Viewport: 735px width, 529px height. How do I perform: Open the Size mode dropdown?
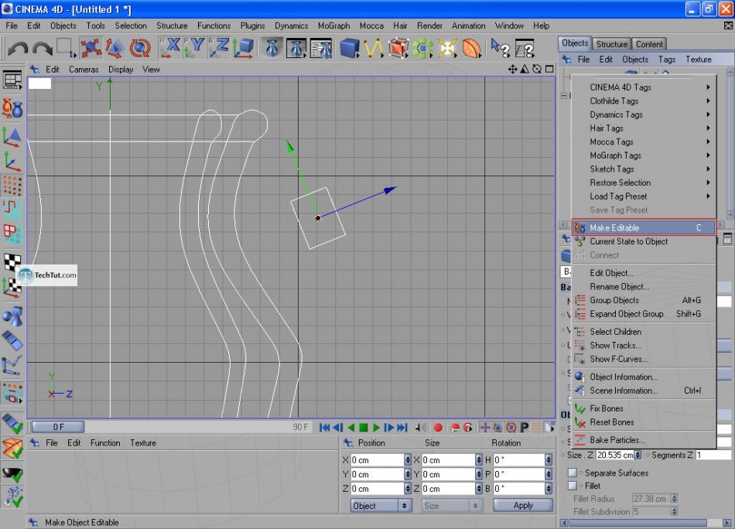(x=452, y=506)
